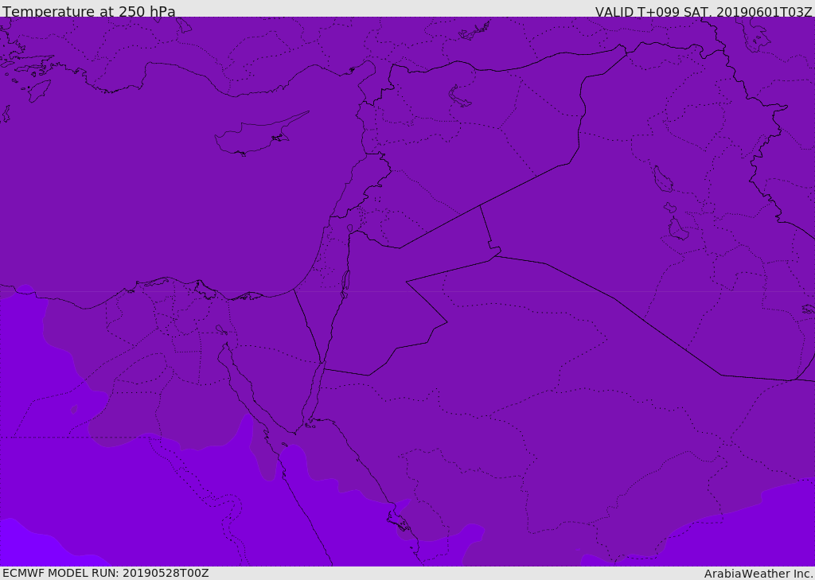The width and height of the screenshot is (815, 580).
Task: Click the 'VALID T+099 SAT. 20190601T03Z' label
Action: (704, 12)
